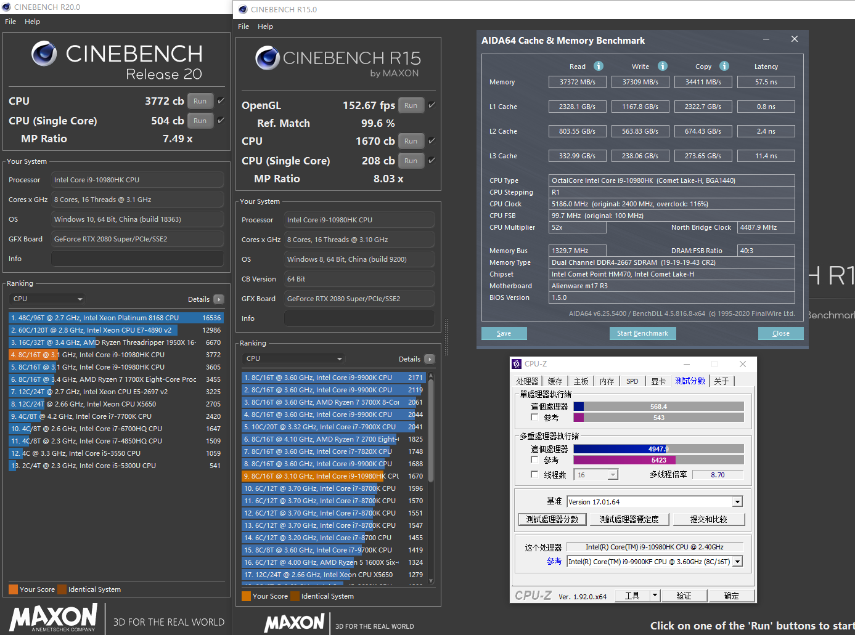Switch to the 关于 tab in CPU-Z
855x635 pixels.
(721, 381)
